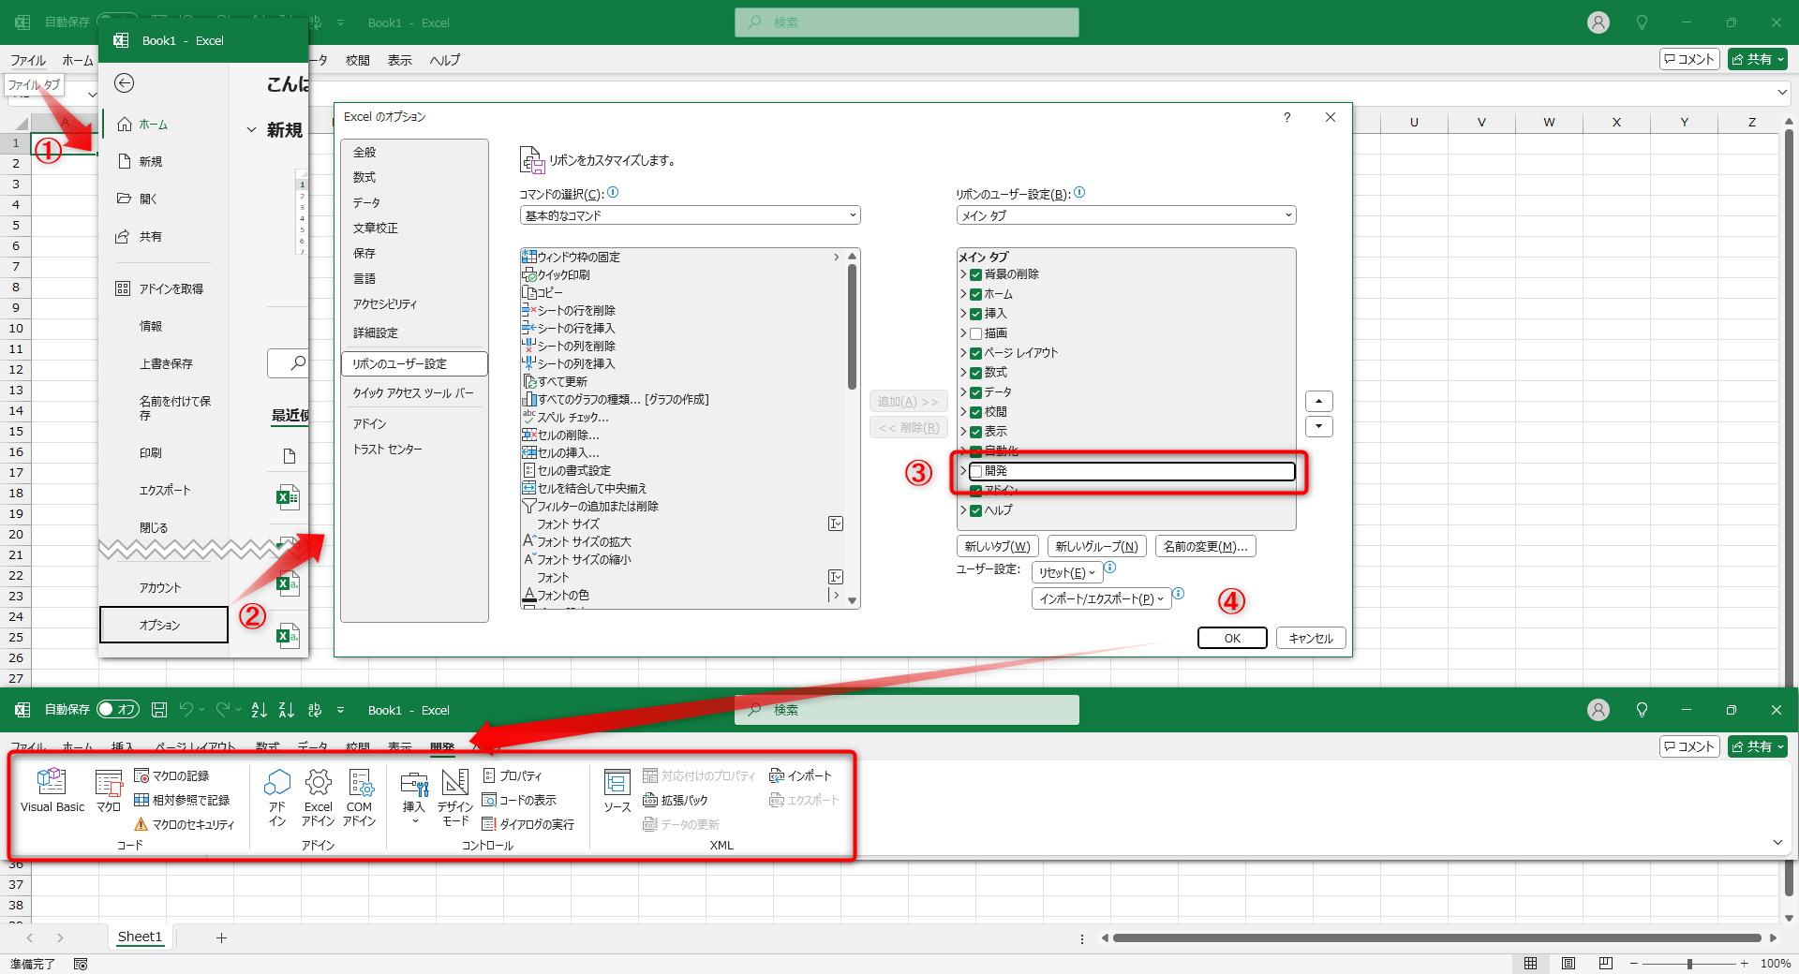Click キャンセル in the options dialog
The image size is (1799, 974).
1310,638
